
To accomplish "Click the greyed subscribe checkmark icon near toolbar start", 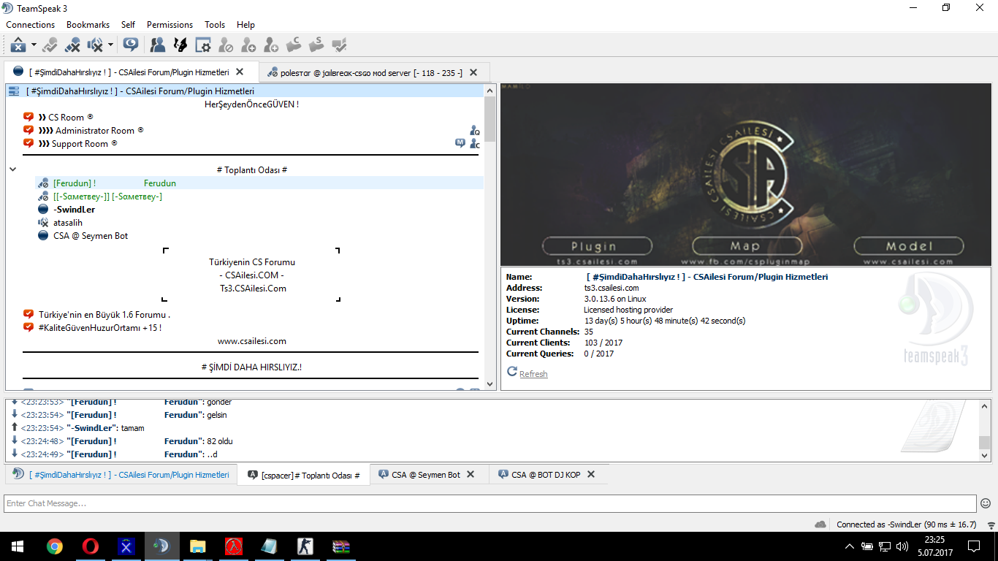I will pyautogui.click(x=50, y=45).
